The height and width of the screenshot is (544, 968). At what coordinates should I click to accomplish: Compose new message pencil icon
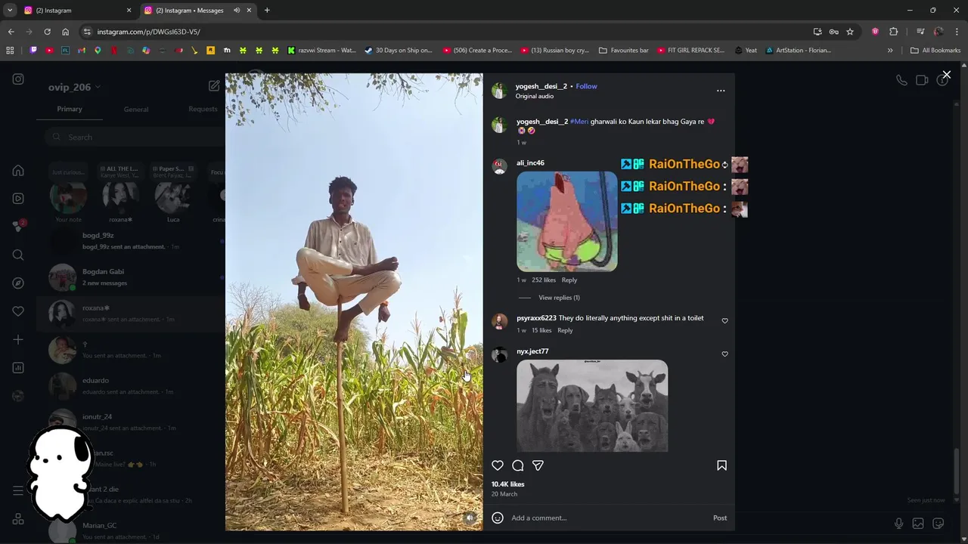tap(214, 86)
